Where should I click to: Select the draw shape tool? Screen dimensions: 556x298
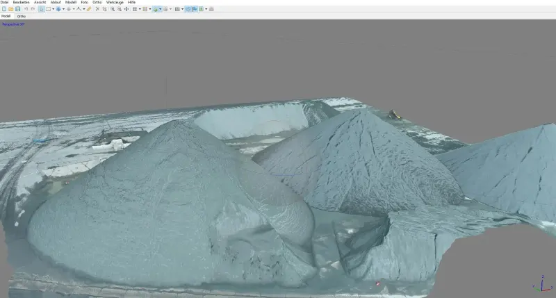tap(79, 9)
